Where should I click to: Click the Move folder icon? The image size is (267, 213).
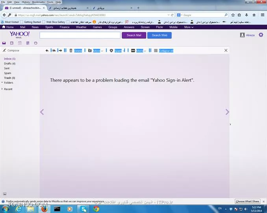coord(90,51)
